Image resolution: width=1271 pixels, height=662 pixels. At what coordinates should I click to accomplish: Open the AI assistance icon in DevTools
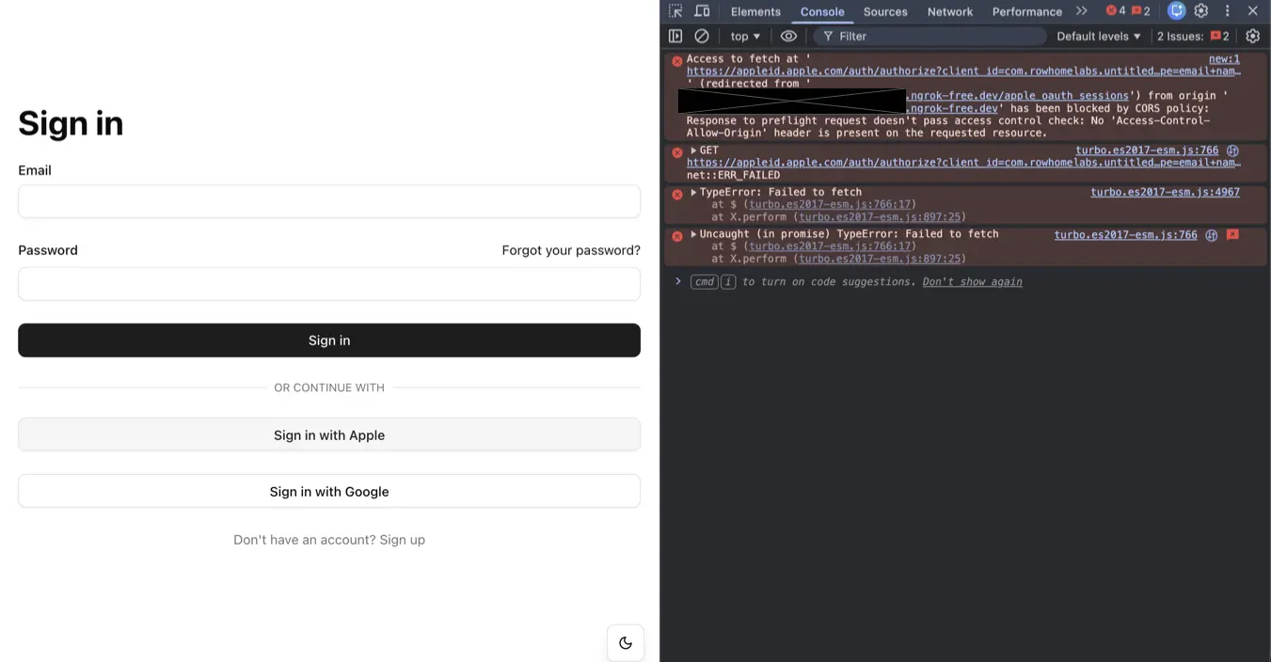tap(1176, 10)
